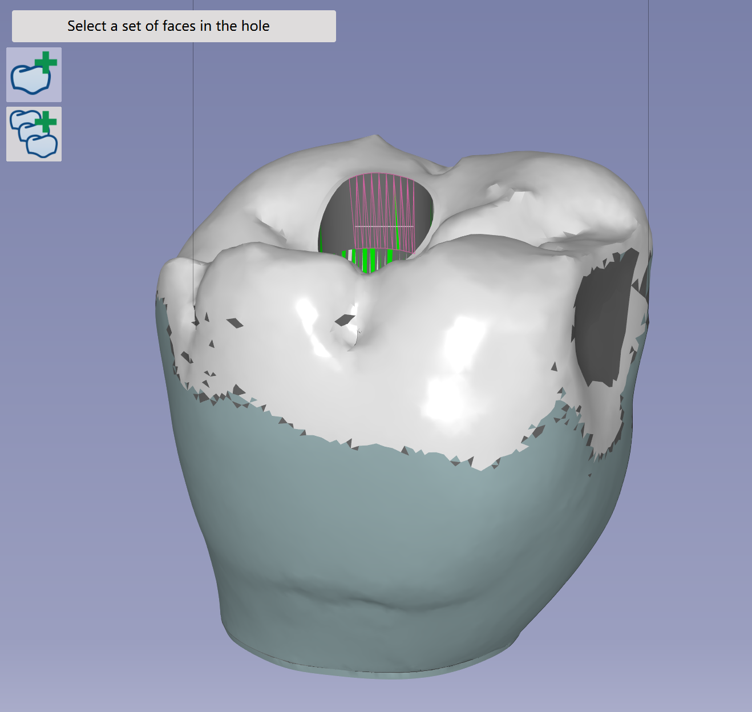This screenshot has height=712, width=752.
Task: Click the white horizontal line inside the hole
Action: tap(384, 226)
